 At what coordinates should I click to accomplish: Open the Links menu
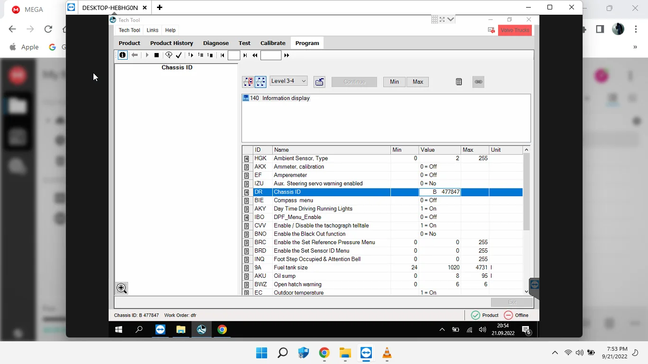tap(152, 30)
